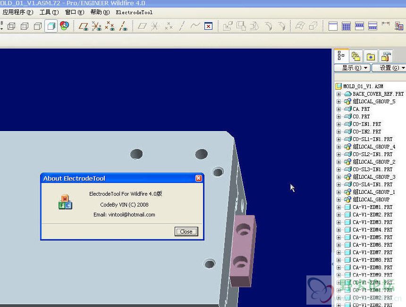Expand BACK_COVER_REF.PRT node
This screenshot has height=307, width=406.
tap(338, 94)
